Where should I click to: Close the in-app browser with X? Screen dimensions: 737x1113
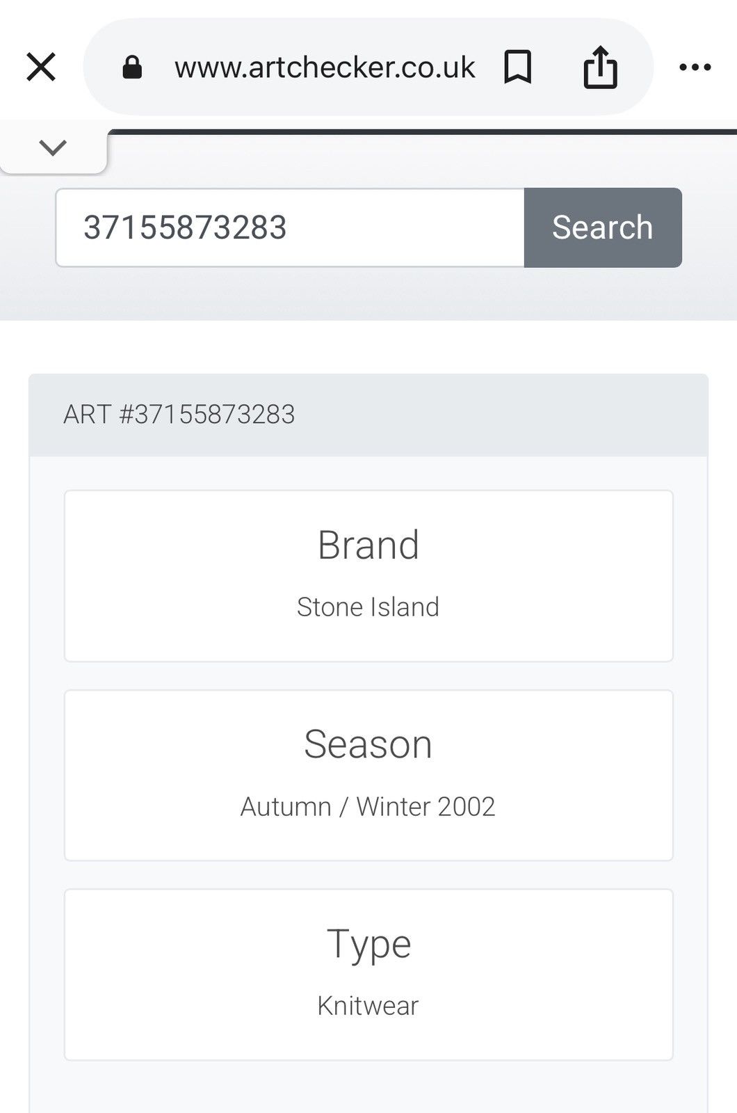(41, 67)
